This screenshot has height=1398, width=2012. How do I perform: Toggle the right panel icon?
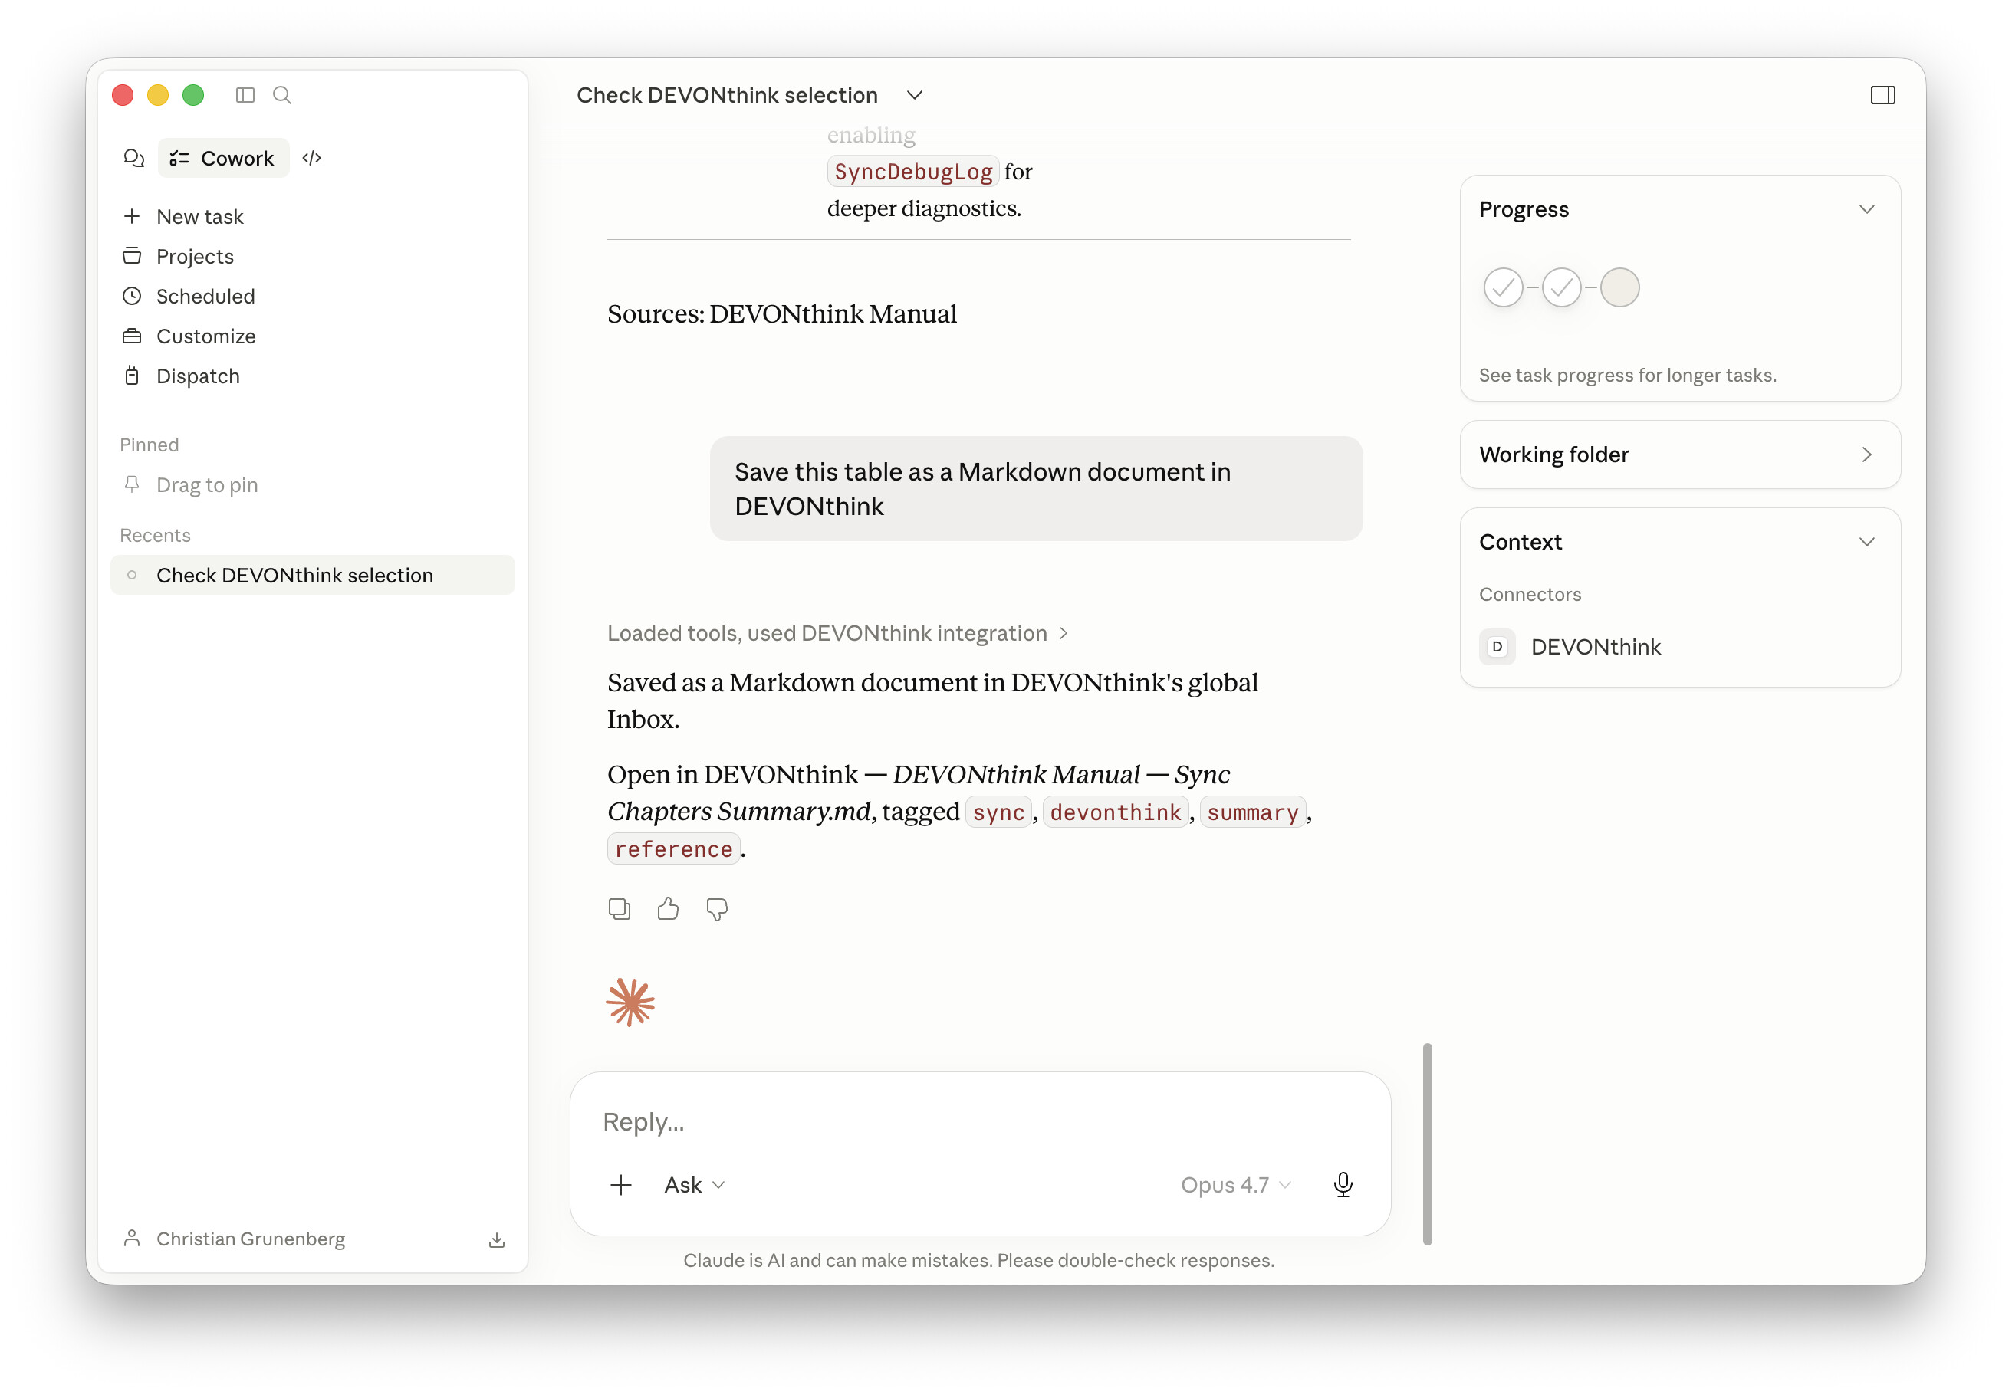[1882, 94]
